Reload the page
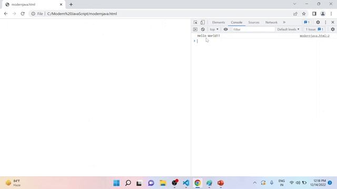 click(x=23, y=14)
